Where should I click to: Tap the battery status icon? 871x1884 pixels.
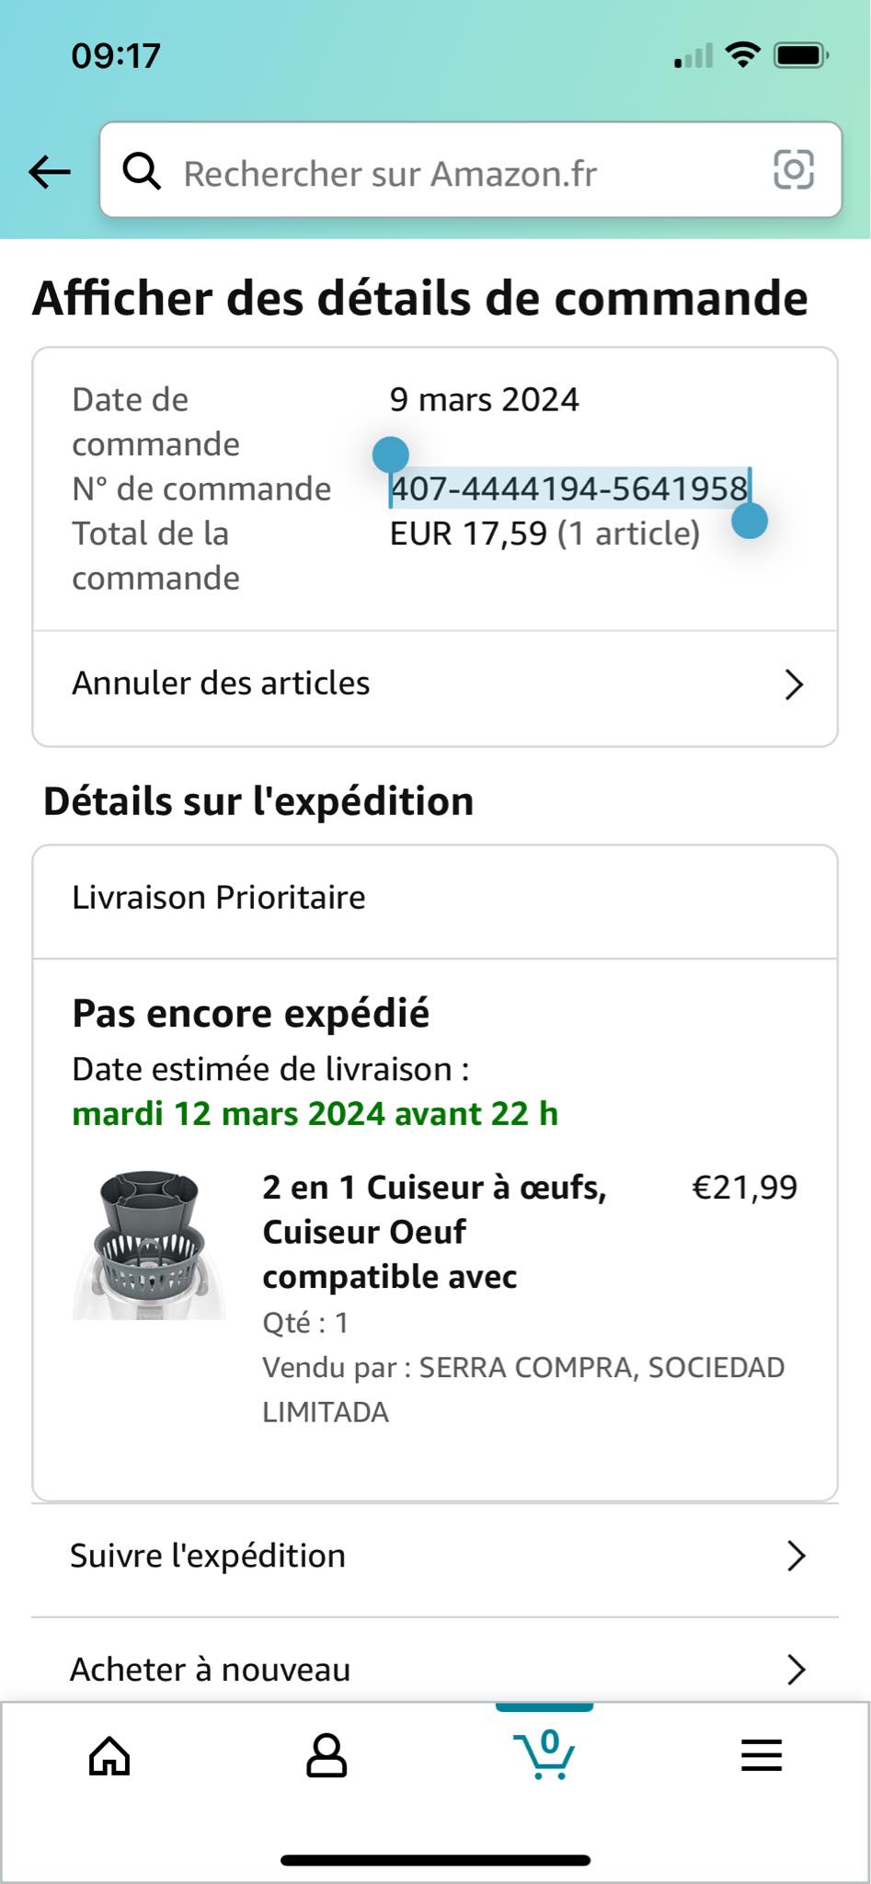pyautogui.click(x=801, y=56)
